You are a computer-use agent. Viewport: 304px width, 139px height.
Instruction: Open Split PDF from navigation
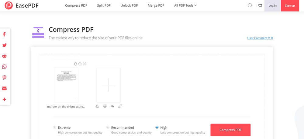tap(104, 5)
